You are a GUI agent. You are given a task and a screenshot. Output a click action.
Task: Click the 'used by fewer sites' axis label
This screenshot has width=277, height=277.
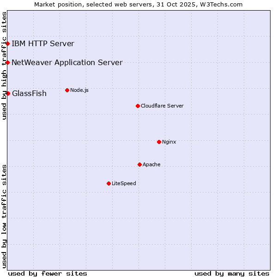coord(48,273)
